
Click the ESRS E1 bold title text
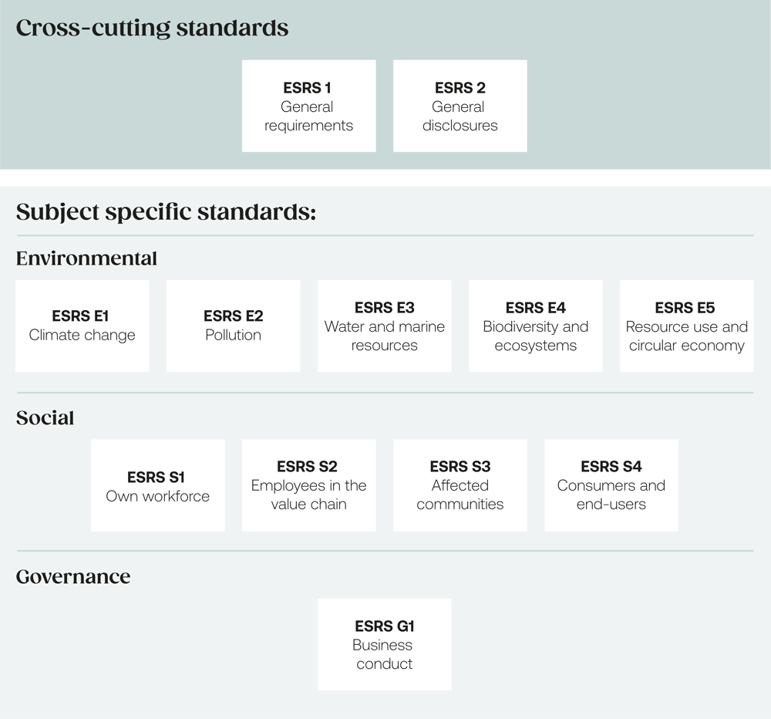pyautogui.click(x=80, y=316)
